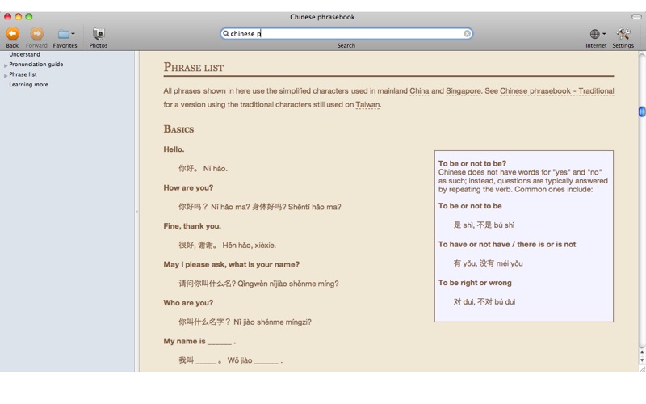Screen dimensions: 646x404
Task: Expand the Pronunciation guide section
Action: (6, 65)
